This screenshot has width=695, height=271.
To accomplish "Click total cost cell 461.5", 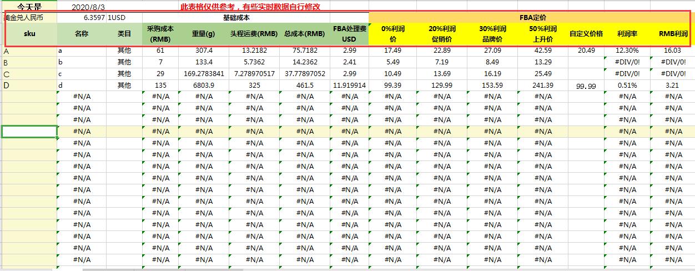I will point(304,86).
